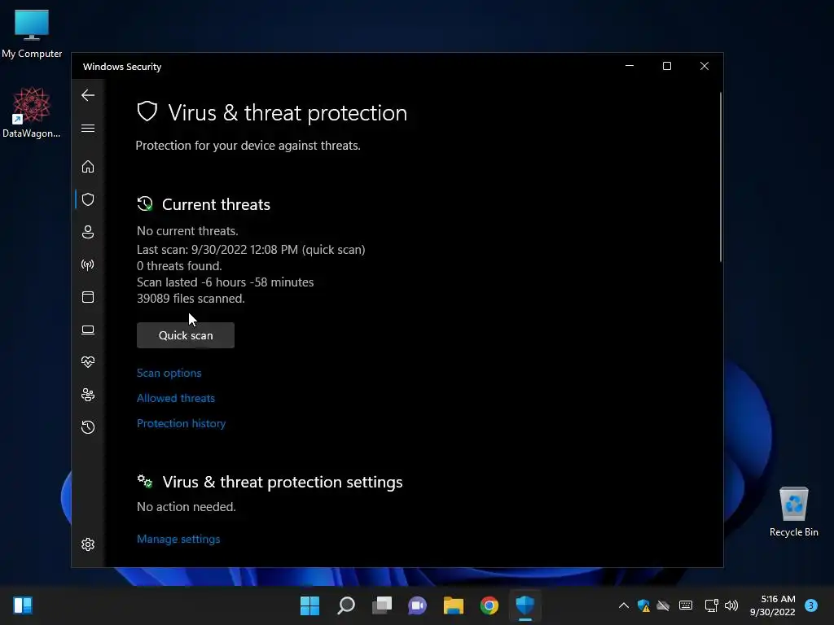The width and height of the screenshot is (834, 625).
Task: Open Protection history clock icon in sidebar
Action: (x=88, y=427)
